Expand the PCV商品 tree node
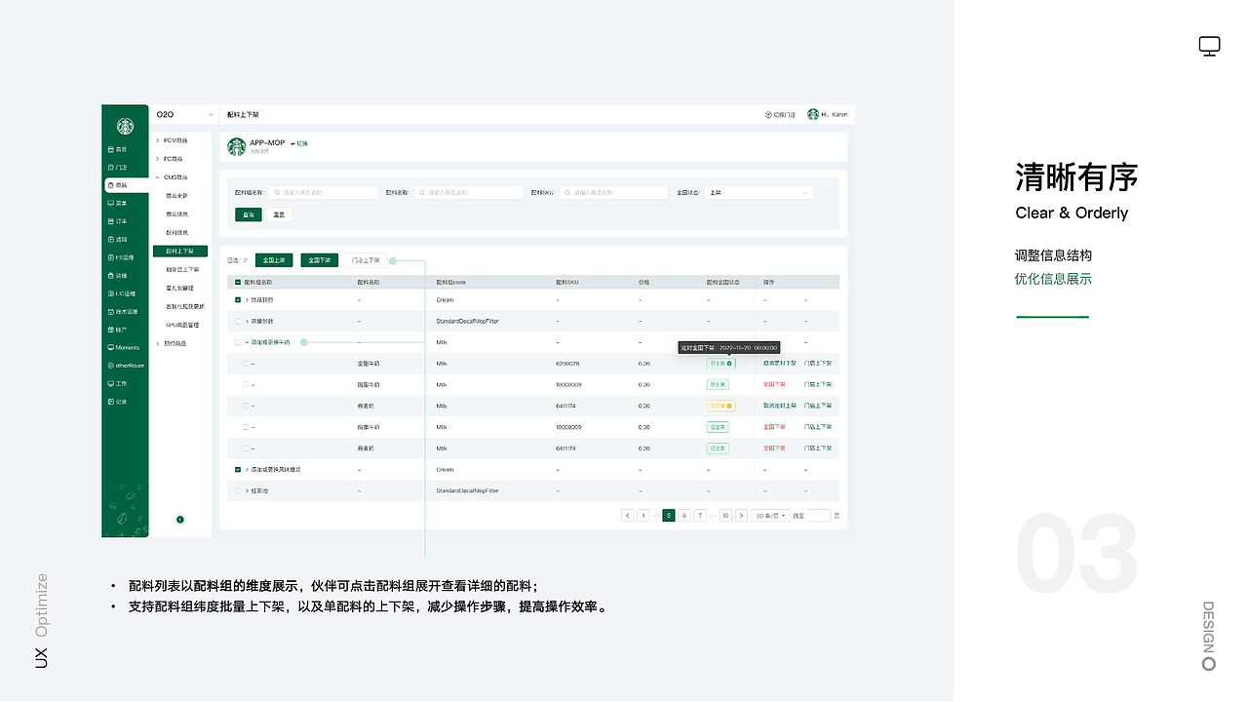The width and height of the screenshot is (1248, 702). 157,140
